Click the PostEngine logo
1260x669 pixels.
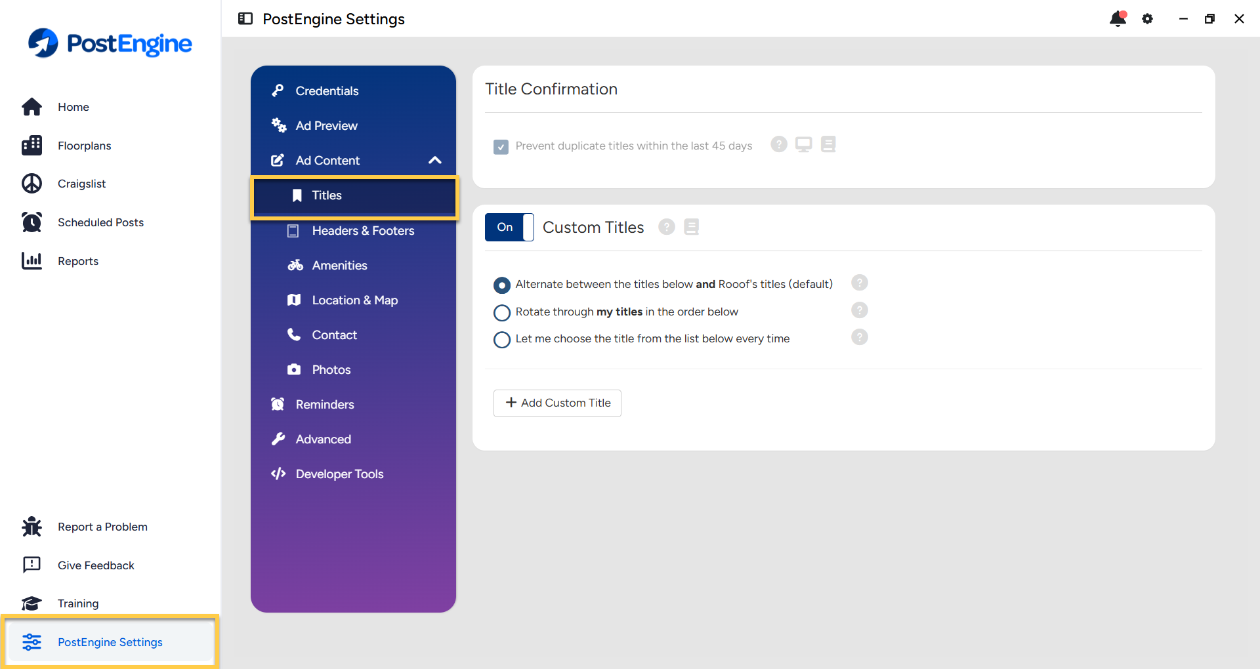(110, 43)
